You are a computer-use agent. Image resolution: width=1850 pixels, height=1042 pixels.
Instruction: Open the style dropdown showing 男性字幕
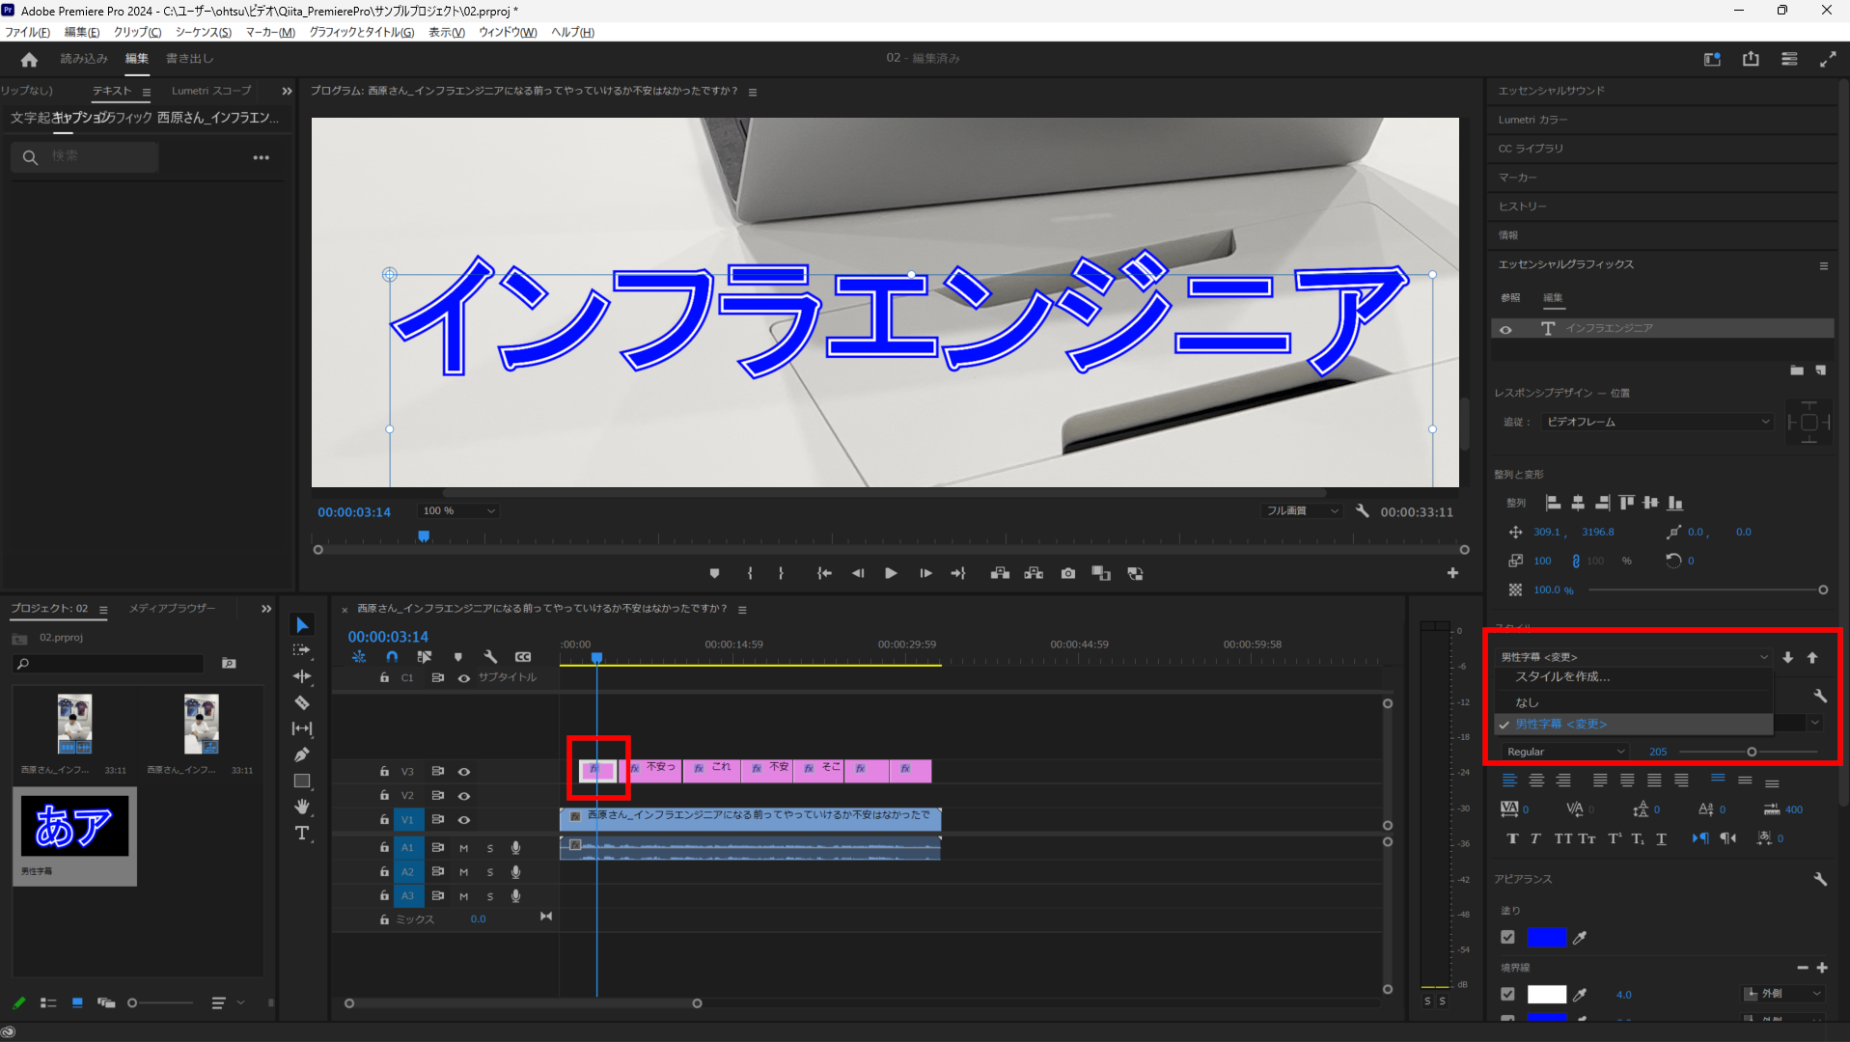point(1634,657)
